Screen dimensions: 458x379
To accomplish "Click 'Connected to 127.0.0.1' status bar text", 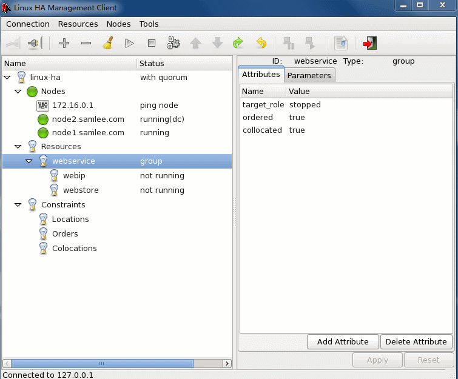I will (x=48, y=375).
